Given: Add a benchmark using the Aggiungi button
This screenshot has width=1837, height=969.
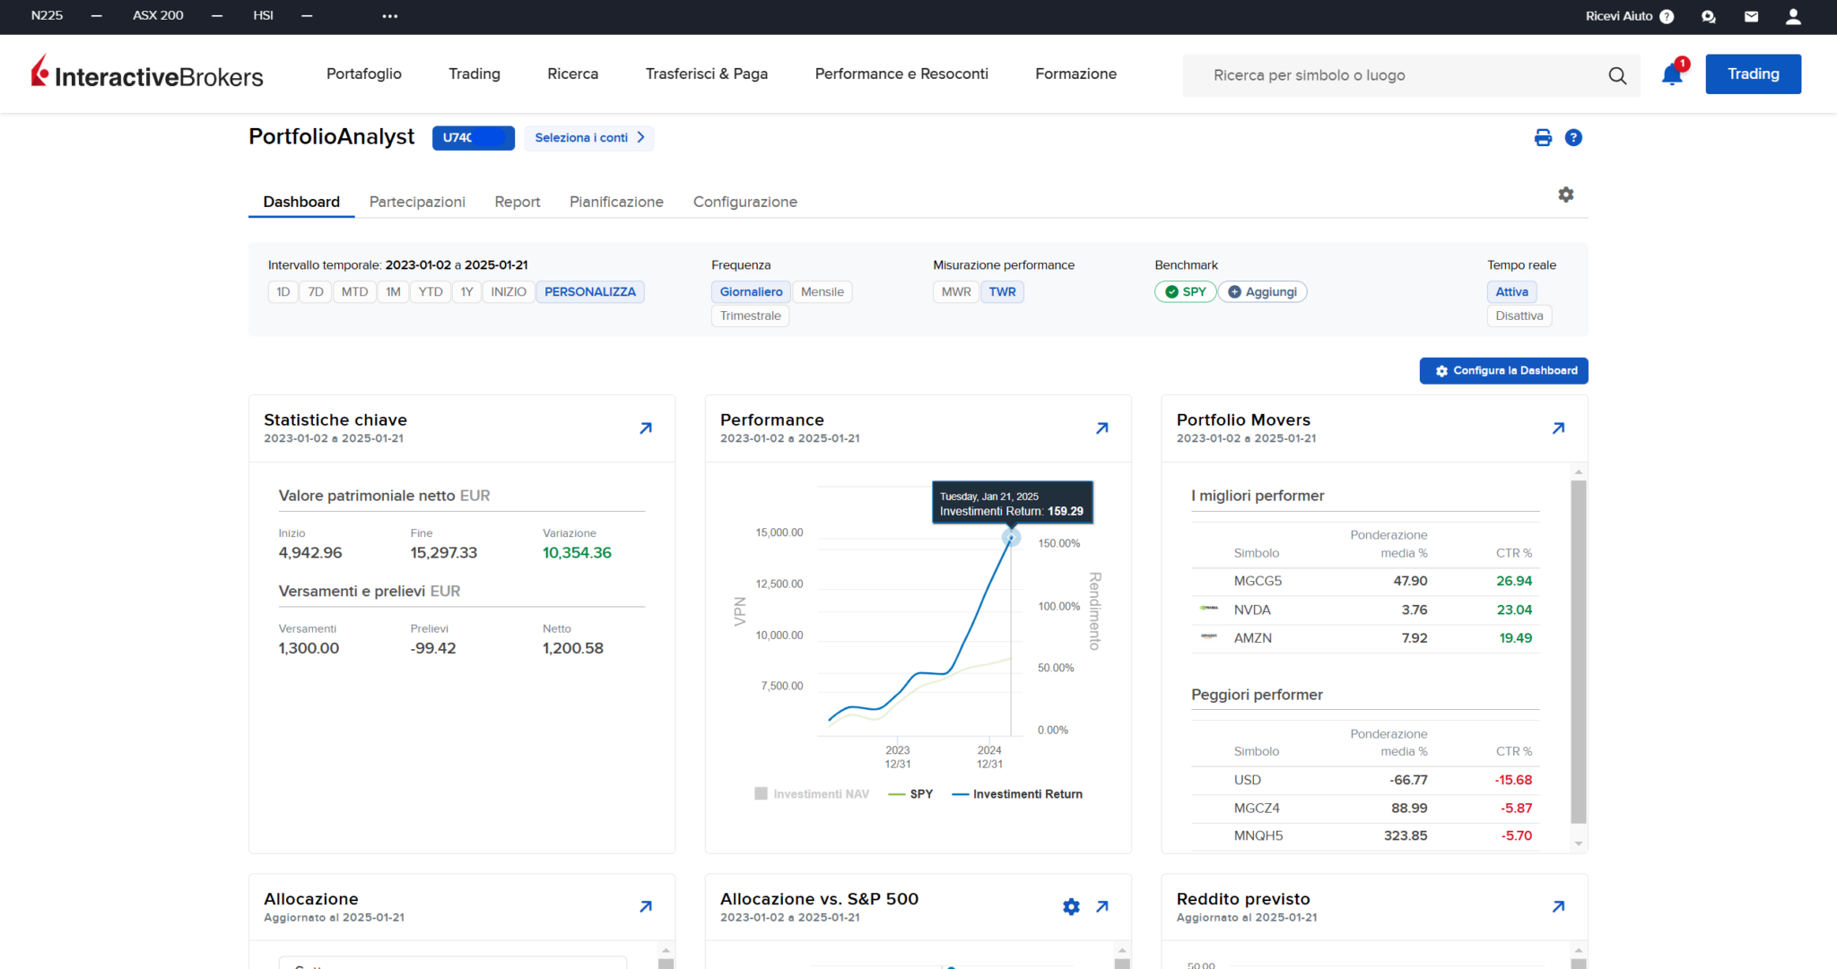Looking at the screenshot, I should click(x=1262, y=291).
